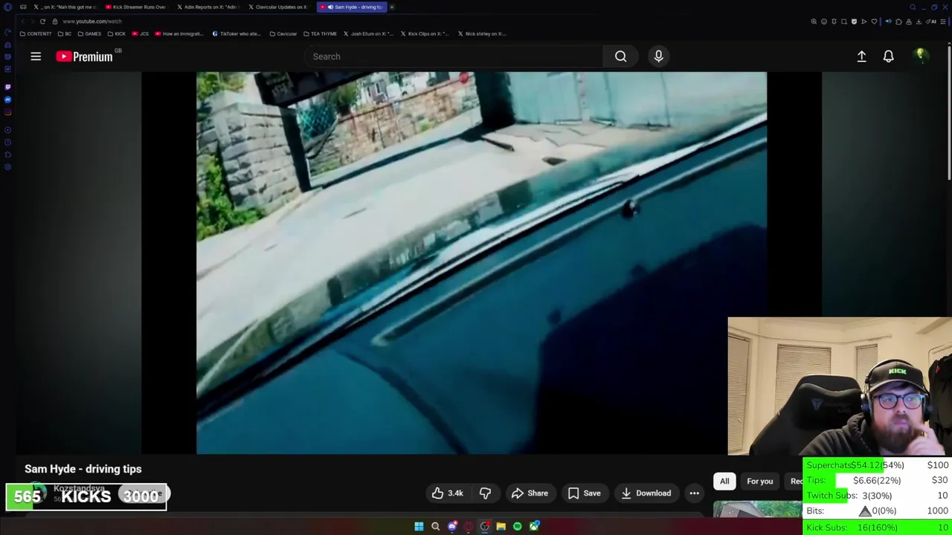The width and height of the screenshot is (952, 535).
Task: Focus the YouTube search field
Action: [x=454, y=56]
